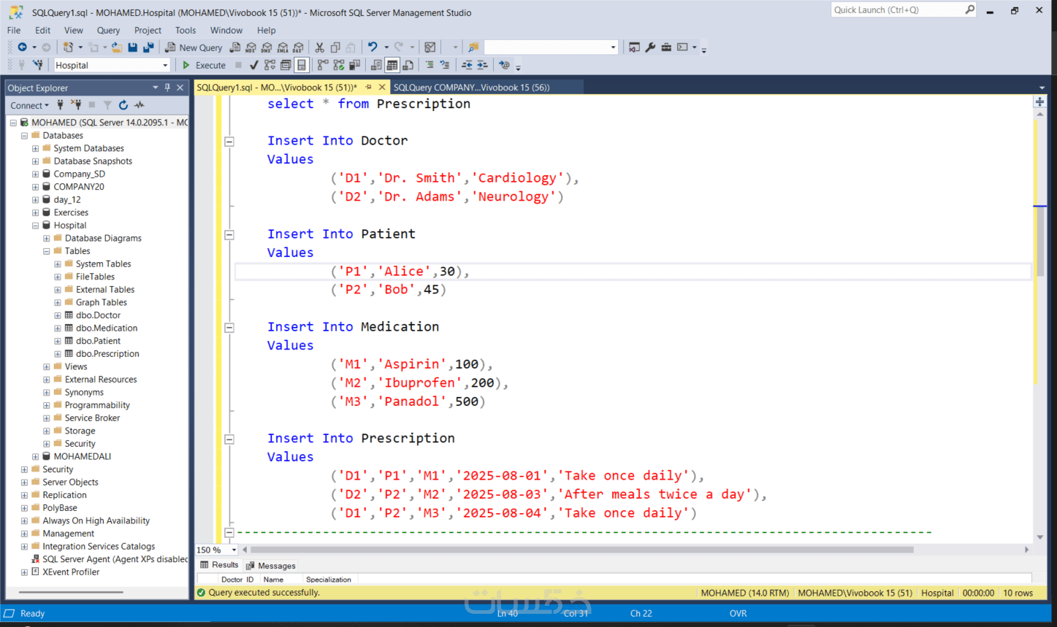1057x627 pixels.
Task: Open the Toolbox icon
Action: 666,47
